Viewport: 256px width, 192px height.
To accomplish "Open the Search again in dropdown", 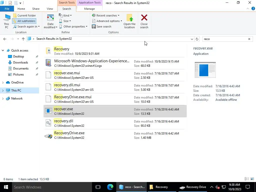I will (26, 26).
